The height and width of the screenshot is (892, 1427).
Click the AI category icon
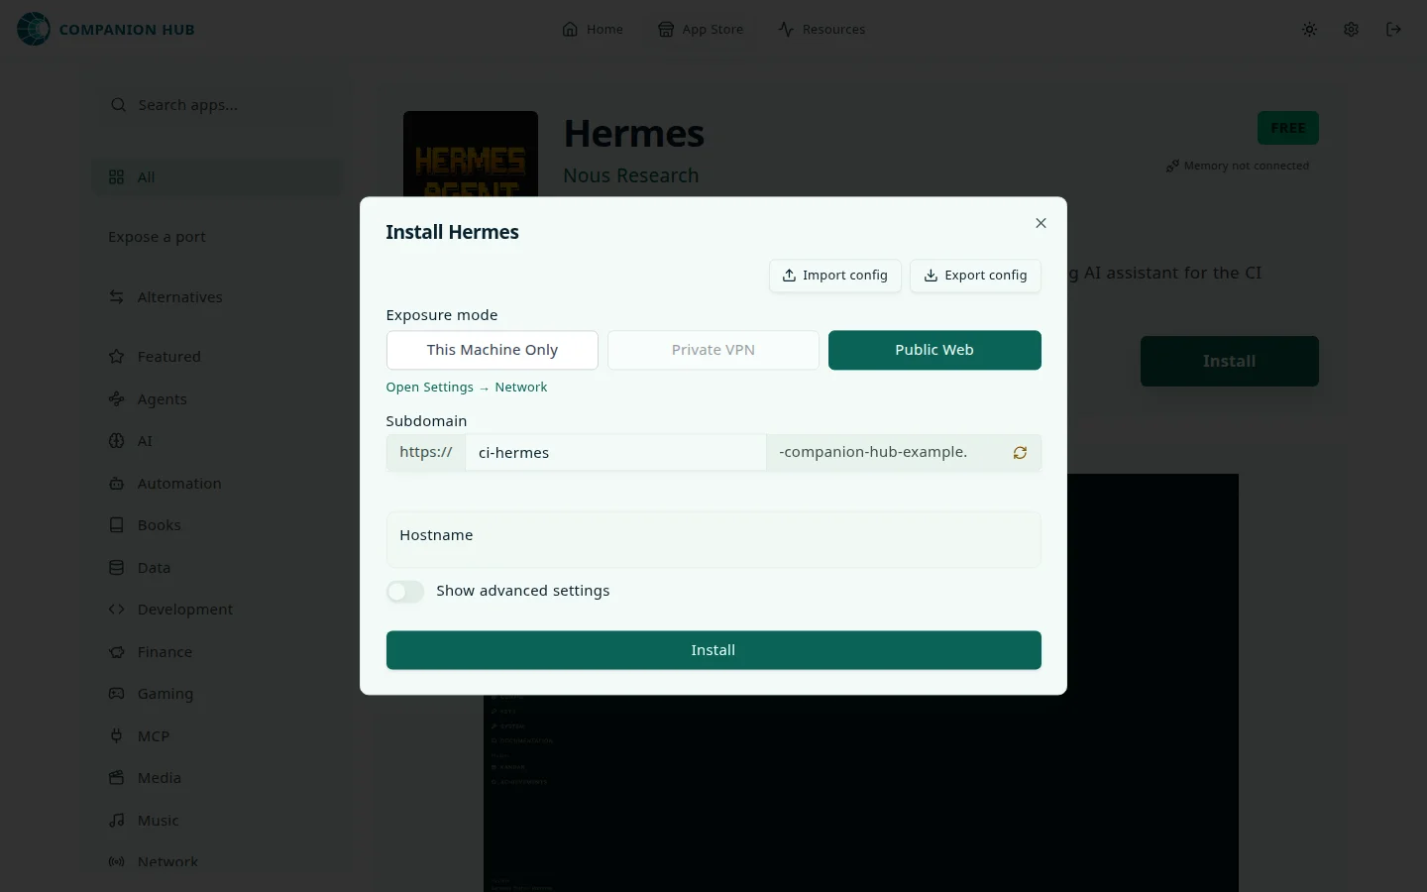pos(117,441)
